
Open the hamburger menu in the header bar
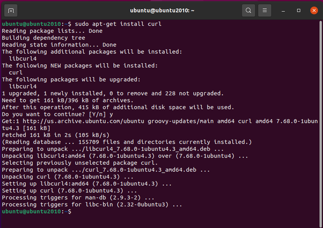tap(264, 10)
